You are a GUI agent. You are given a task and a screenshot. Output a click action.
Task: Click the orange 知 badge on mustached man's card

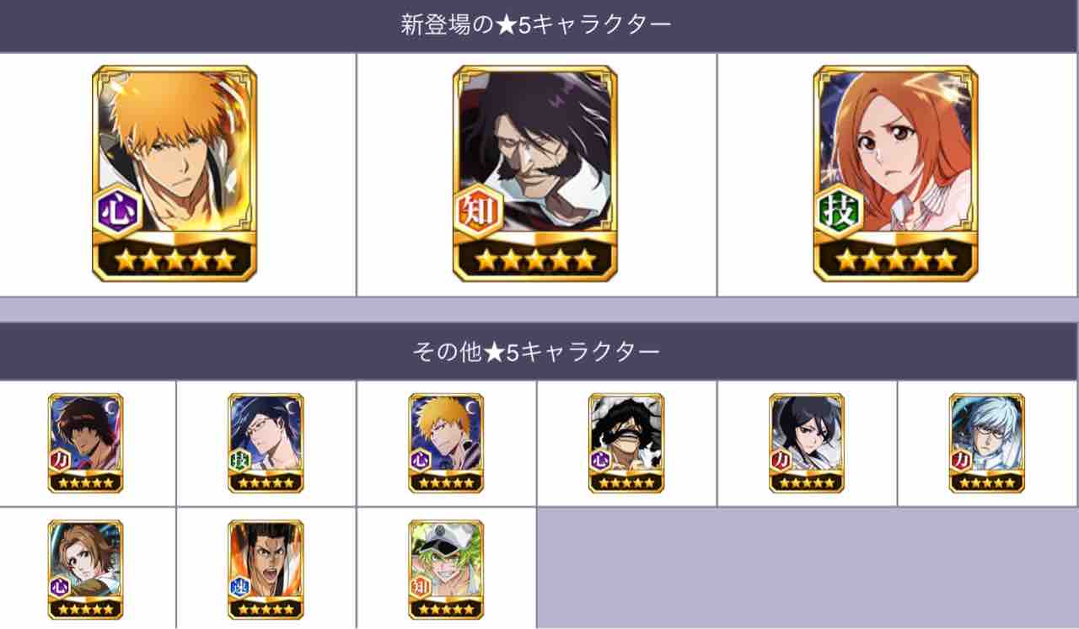tap(477, 210)
